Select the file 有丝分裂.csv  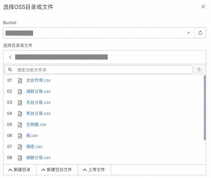tap(39, 113)
